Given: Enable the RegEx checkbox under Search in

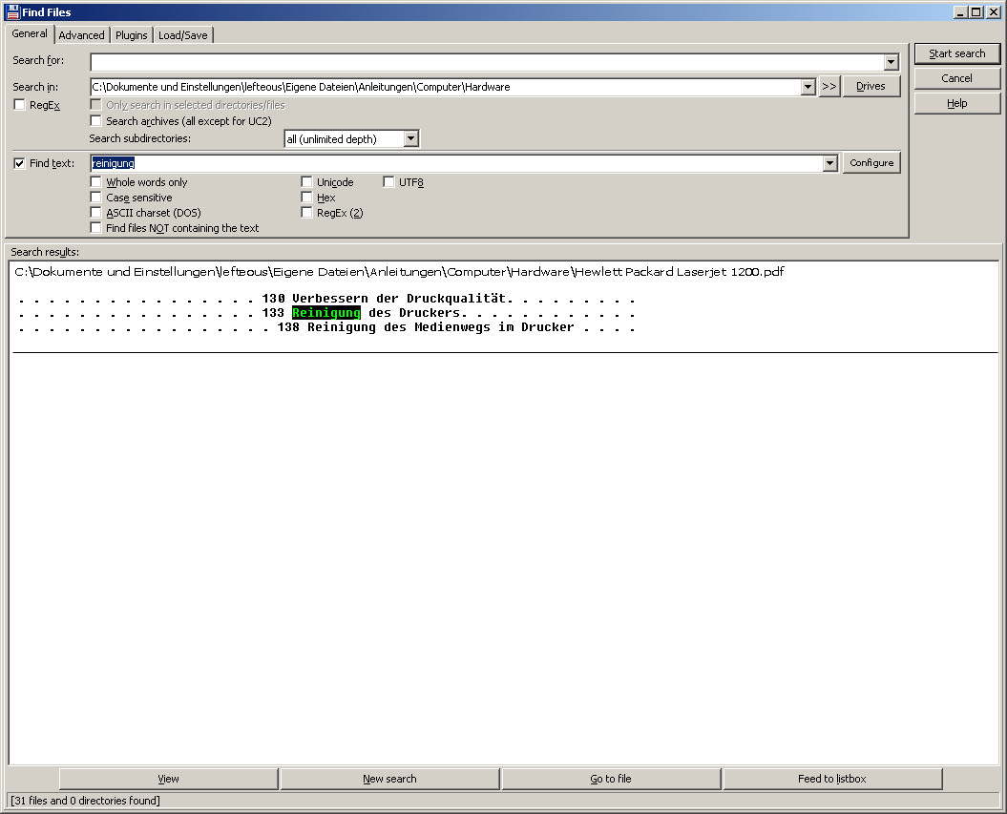Looking at the screenshot, I should coord(20,105).
